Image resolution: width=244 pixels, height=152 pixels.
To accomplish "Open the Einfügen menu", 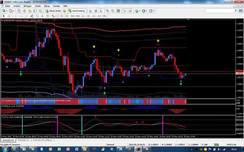I will tap(28, 6).
